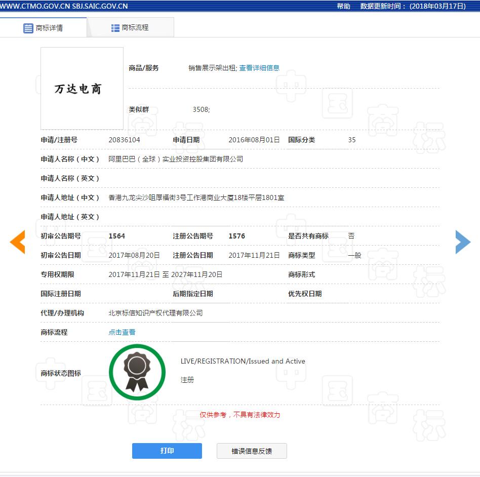Click the Hong Kong applicant address text
480x477 pixels.
[x=196, y=198]
